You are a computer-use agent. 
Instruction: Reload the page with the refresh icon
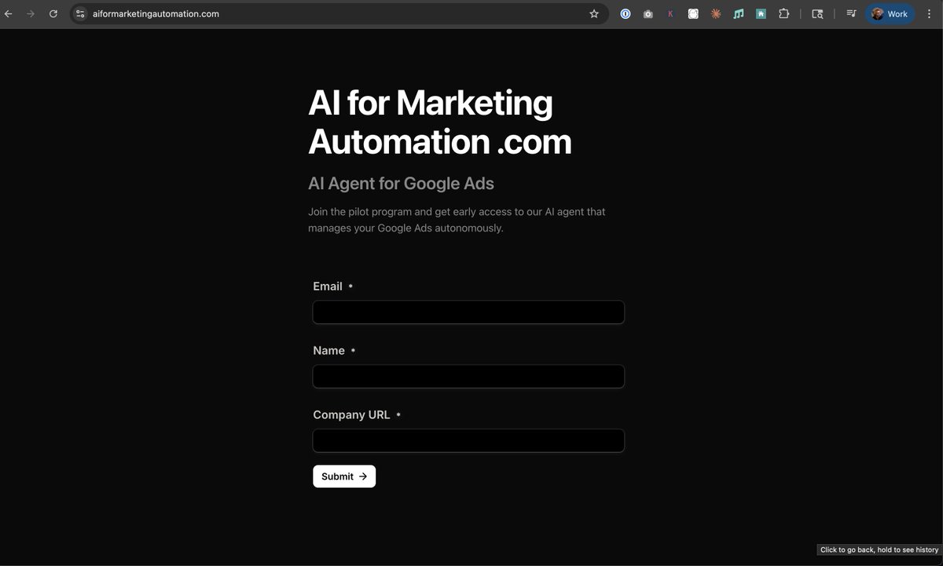click(x=53, y=14)
